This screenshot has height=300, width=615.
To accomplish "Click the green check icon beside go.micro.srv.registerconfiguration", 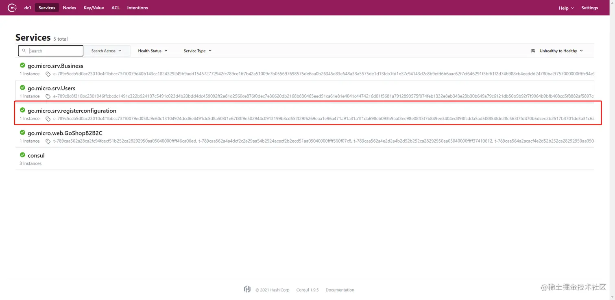I will click(22, 110).
